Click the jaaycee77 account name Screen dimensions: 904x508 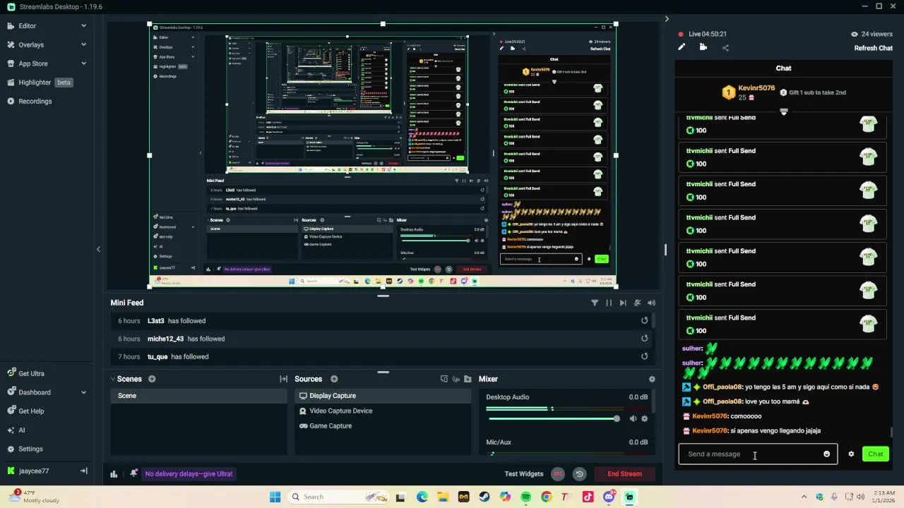[x=33, y=471]
